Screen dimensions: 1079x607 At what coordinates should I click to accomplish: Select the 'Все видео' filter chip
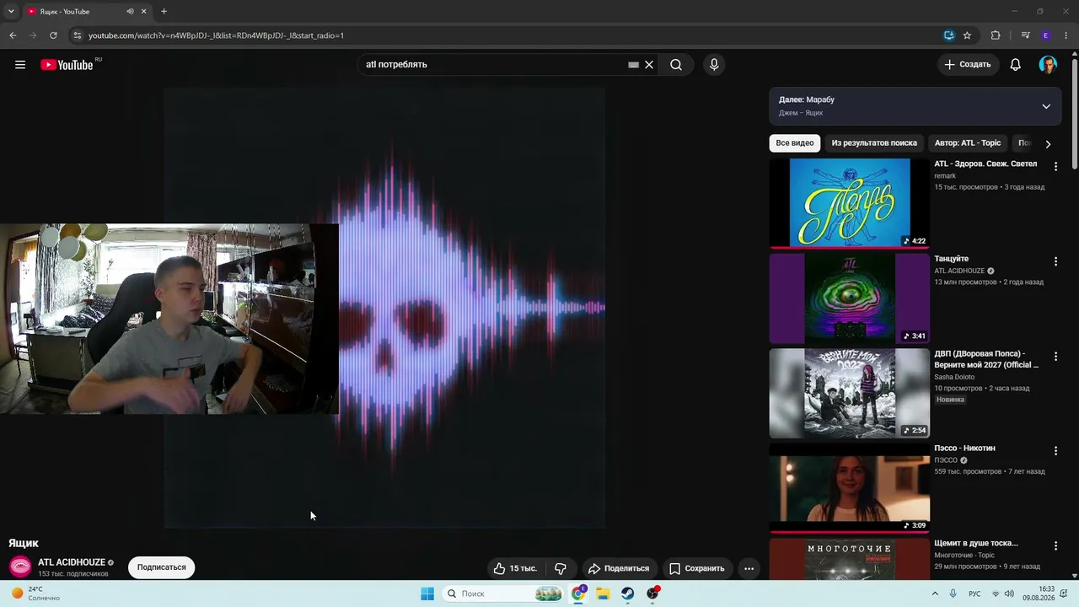pos(795,143)
